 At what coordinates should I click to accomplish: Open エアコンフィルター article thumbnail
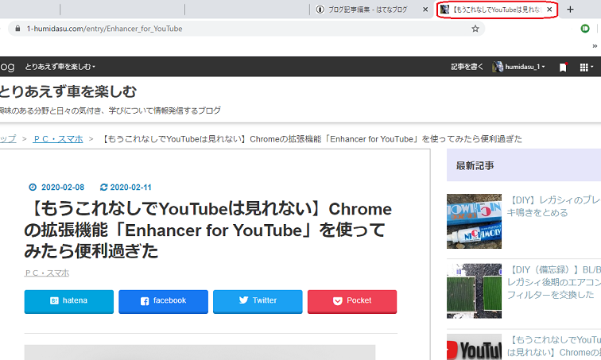coord(474,291)
